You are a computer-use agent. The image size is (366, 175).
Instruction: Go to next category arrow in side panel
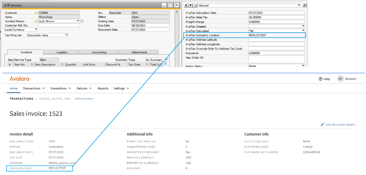[195, 6]
